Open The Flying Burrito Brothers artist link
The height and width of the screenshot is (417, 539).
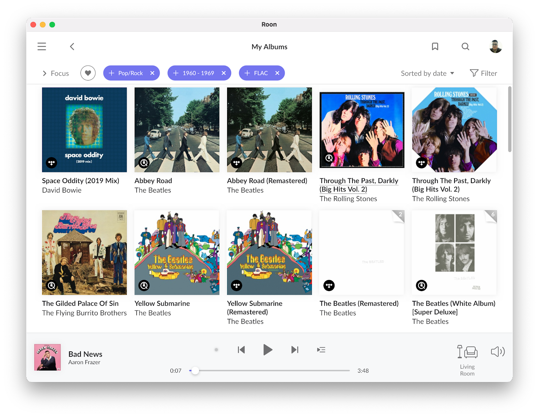click(85, 313)
